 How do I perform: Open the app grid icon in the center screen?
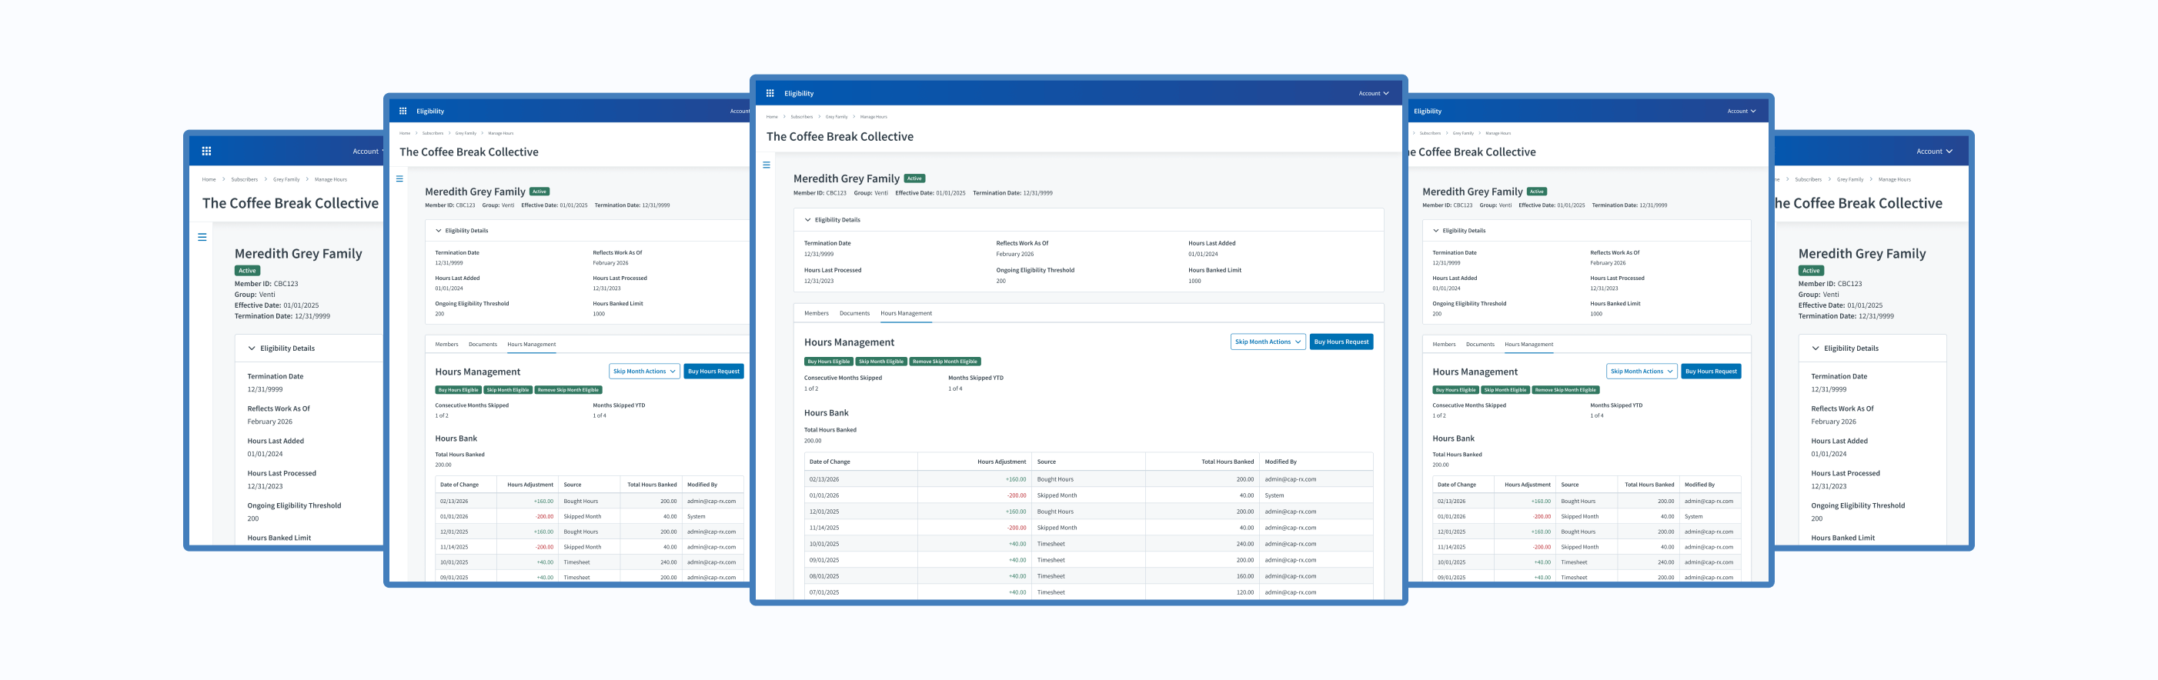click(x=770, y=93)
